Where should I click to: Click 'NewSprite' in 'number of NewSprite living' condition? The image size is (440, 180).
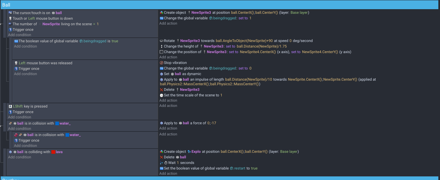tap(51, 24)
